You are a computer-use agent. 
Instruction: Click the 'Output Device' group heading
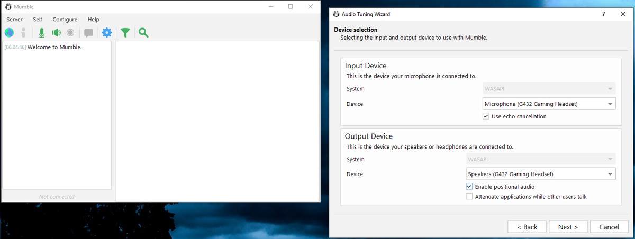point(369,136)
